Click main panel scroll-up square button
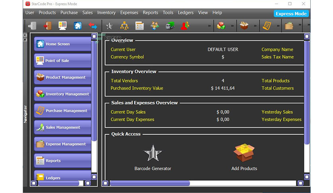Image resolution: width=333 pixels, height=193 pixels. 307,36
